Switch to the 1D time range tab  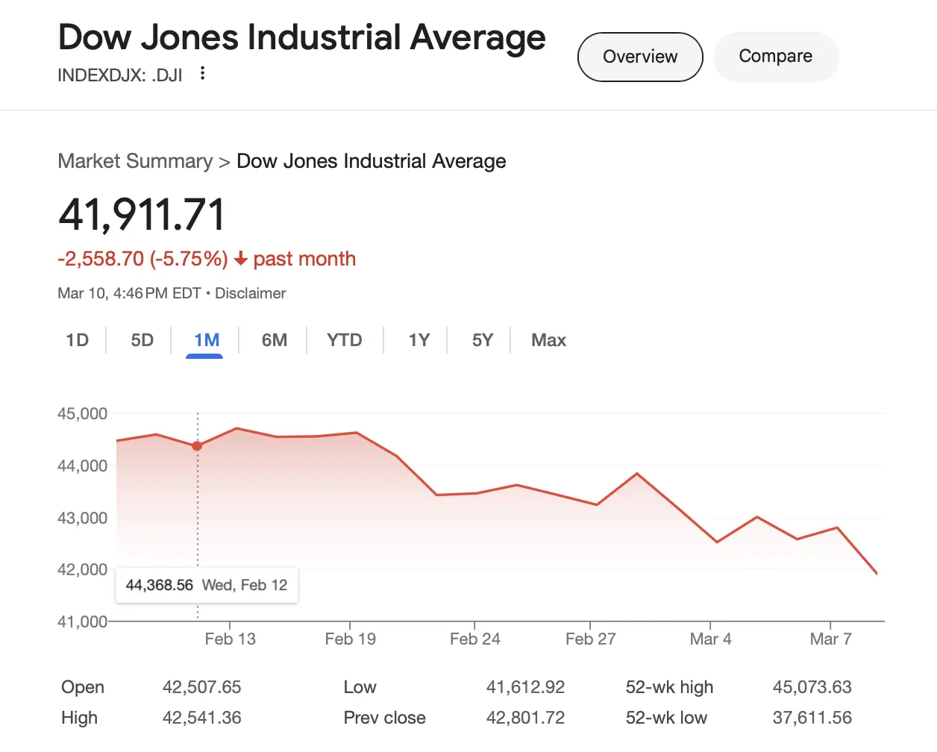[x=77, y=340]
